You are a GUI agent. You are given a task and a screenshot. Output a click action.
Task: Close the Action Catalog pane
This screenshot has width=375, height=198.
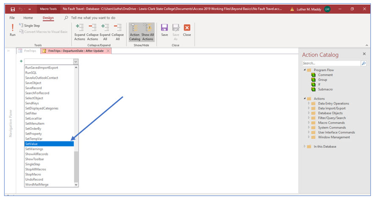364,54
